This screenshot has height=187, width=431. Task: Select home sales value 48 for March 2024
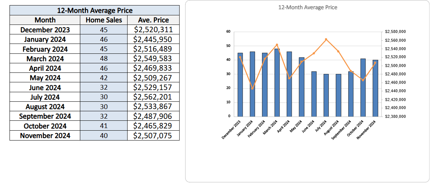click(x=104, y=59)
